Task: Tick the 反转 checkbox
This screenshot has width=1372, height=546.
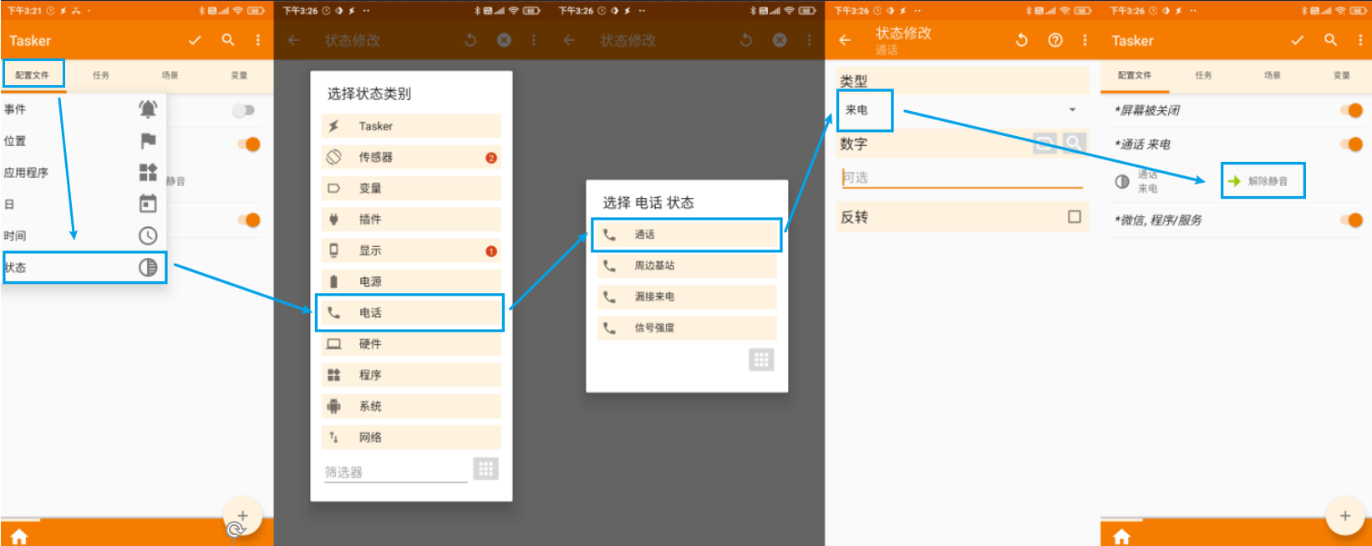Action: [1075, 217]
